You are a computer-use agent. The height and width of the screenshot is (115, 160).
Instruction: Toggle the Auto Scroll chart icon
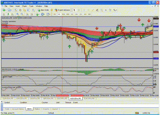27,14
